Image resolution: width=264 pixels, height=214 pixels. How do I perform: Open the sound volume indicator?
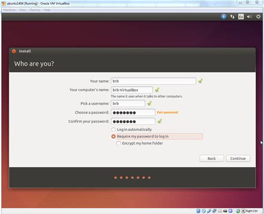(x=250, y=17)
